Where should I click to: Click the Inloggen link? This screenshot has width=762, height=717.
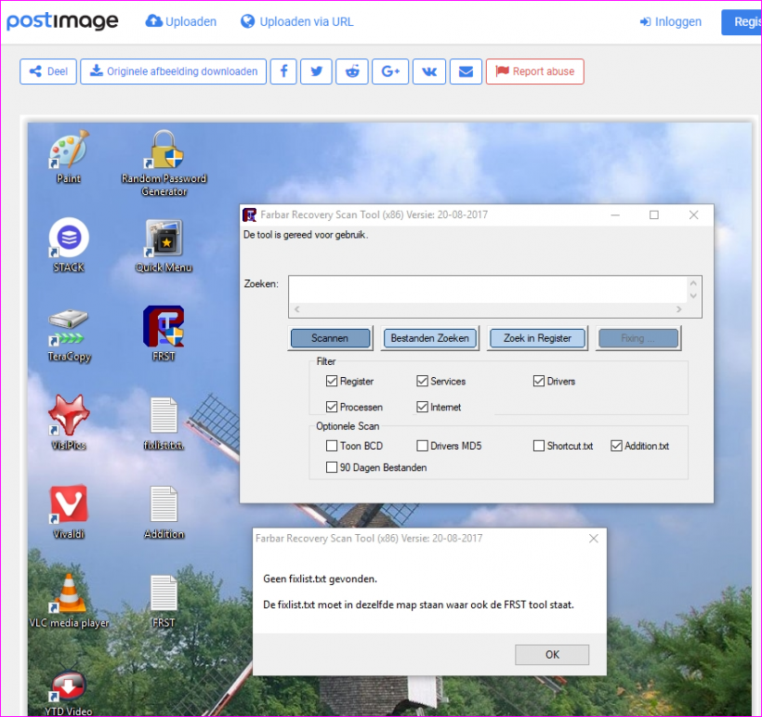click(671, 21)
